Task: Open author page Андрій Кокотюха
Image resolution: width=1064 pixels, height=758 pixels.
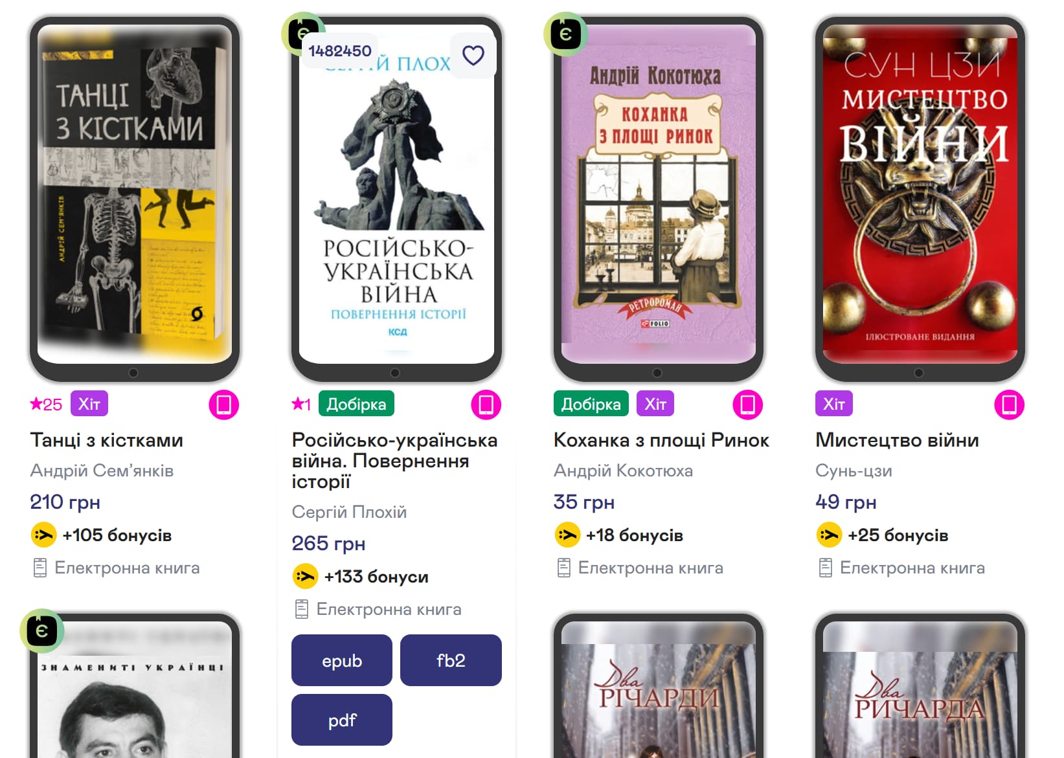Action: [x=623, y=471]
